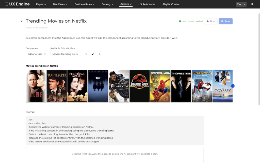This screenshot has width=260, height=163.
Task: Open the Pages menu
Action: click(41, 4)
